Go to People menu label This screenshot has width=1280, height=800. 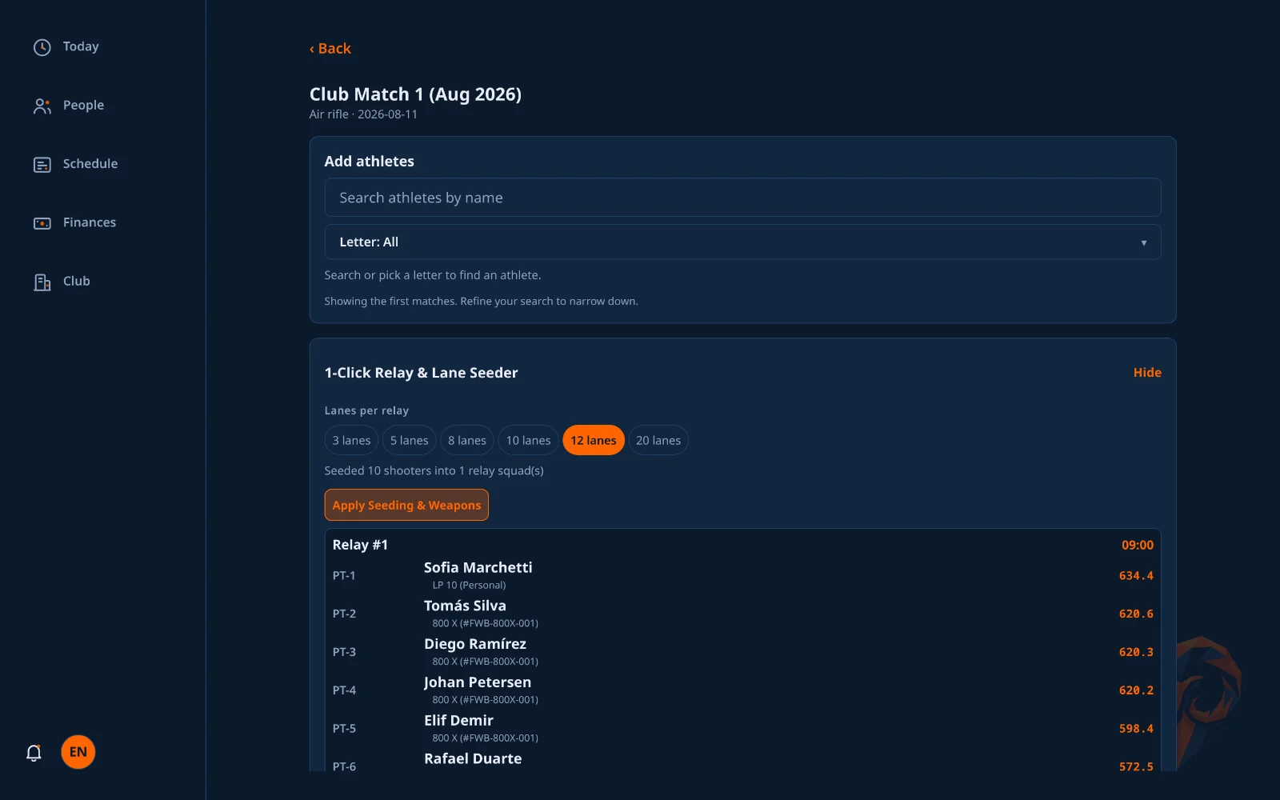tap(83, 105)
